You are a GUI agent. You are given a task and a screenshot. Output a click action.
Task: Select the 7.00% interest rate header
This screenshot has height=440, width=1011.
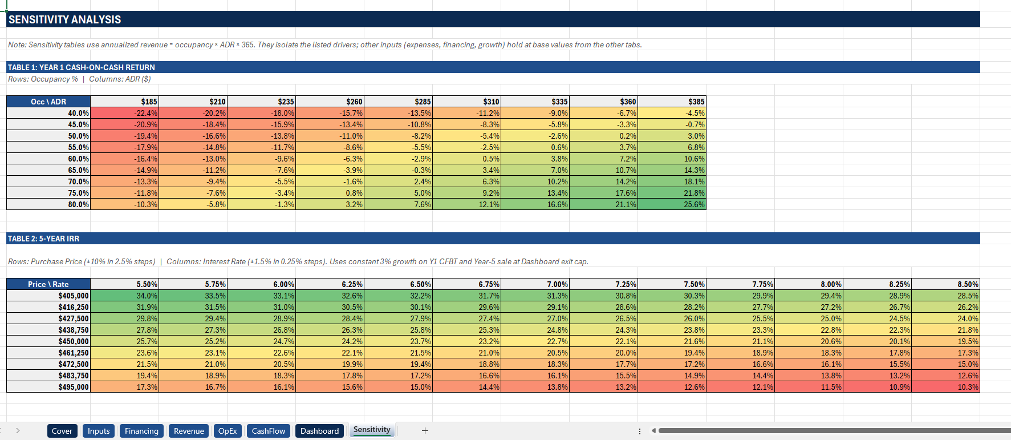535,284
